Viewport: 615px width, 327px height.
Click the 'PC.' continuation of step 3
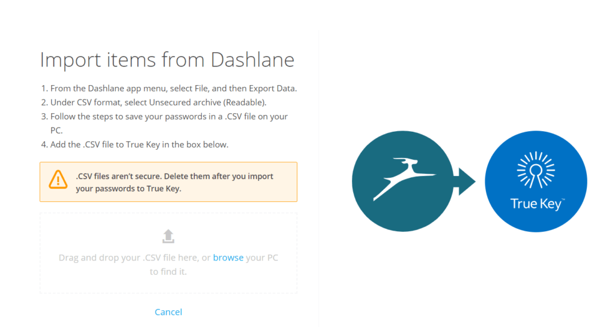coord(56,131)
